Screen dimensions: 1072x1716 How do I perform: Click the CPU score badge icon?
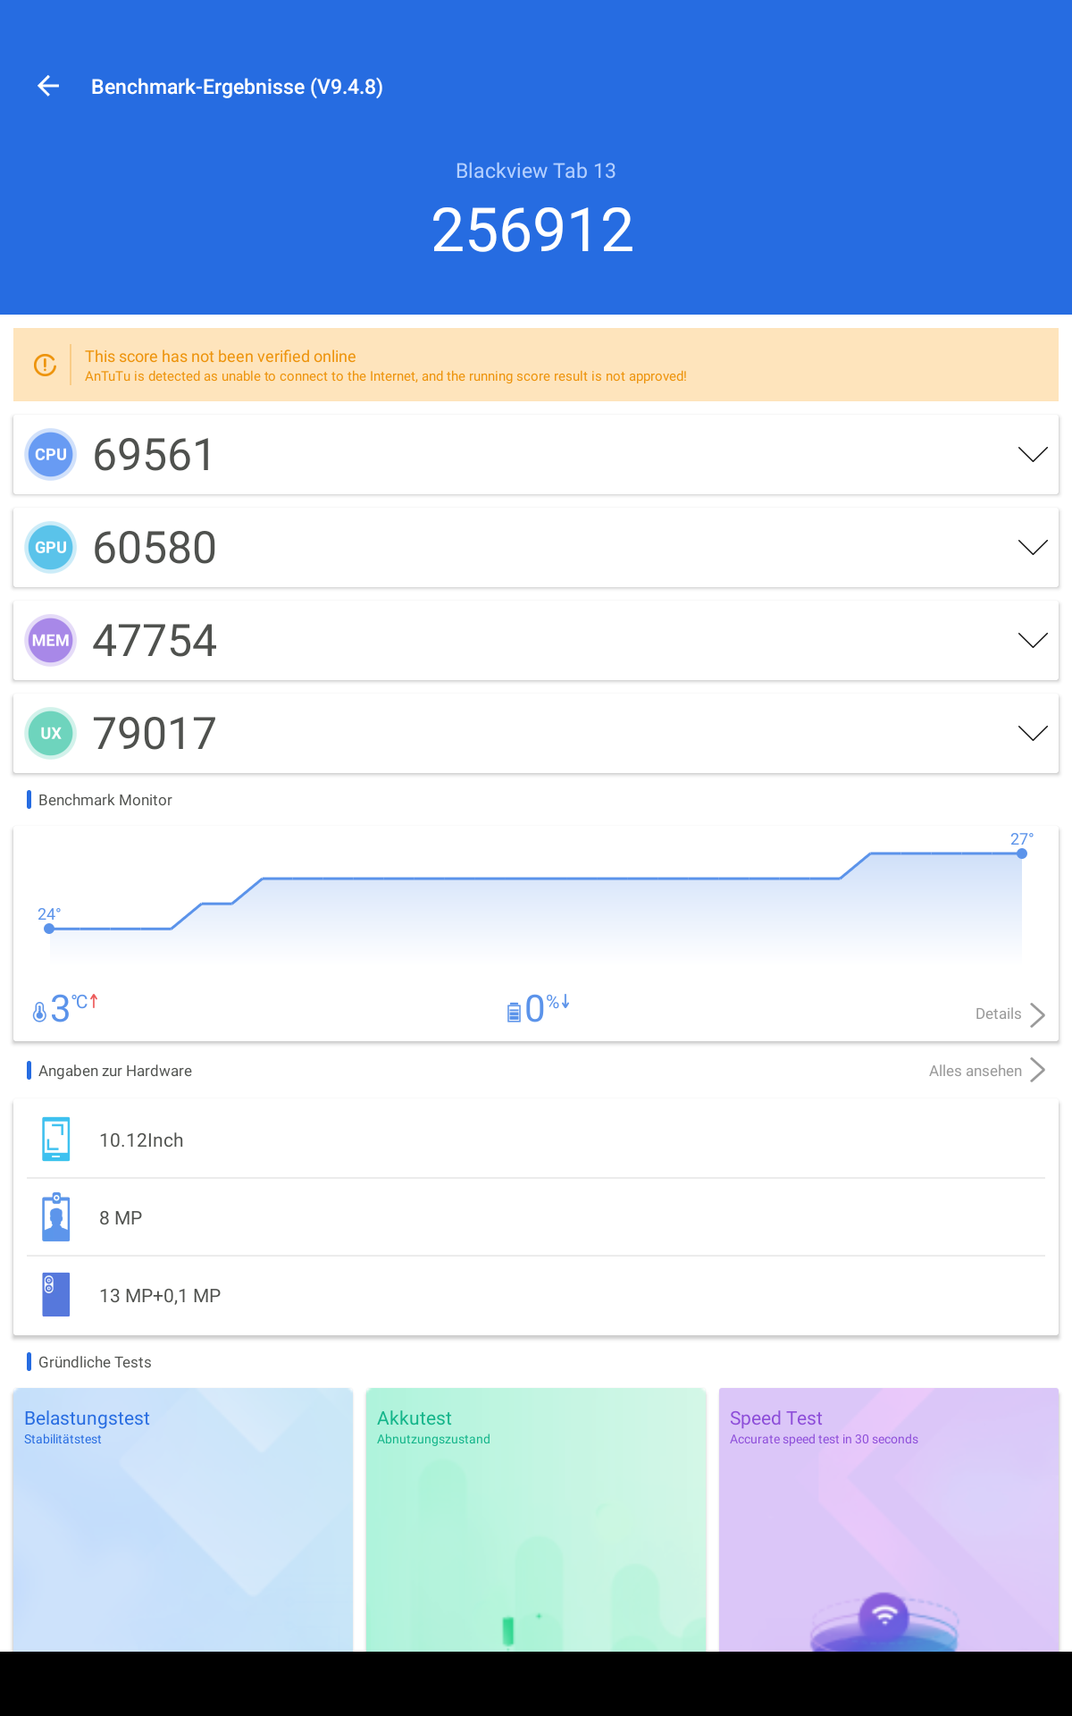pyautogui.click(x=51, y=455)
